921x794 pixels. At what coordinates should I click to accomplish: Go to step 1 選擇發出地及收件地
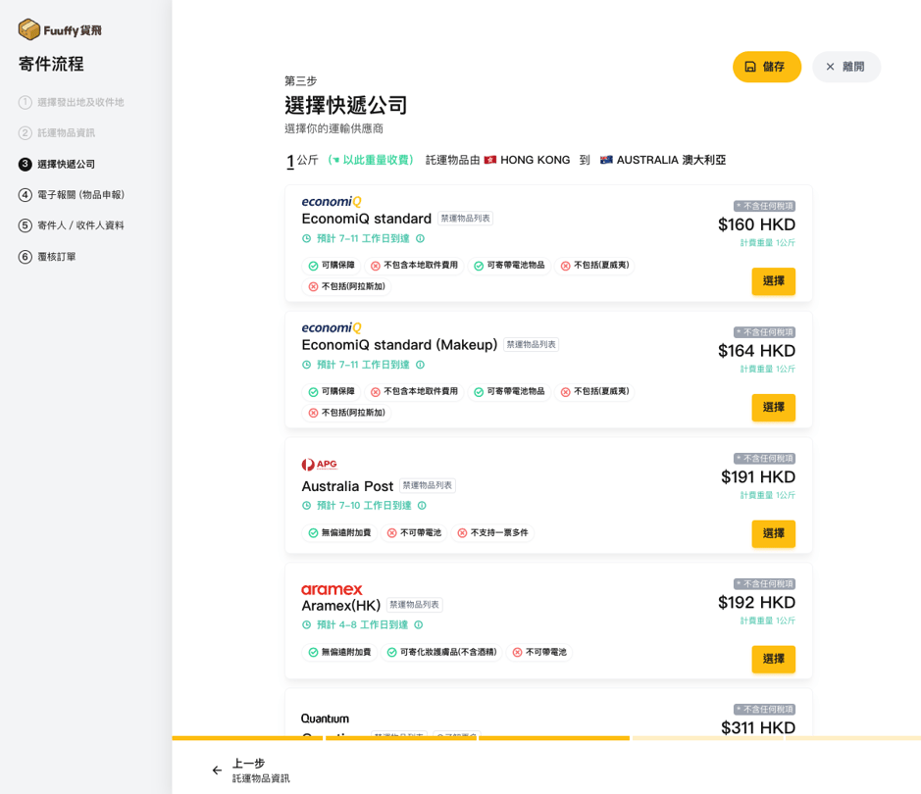(x=80, y=102)
